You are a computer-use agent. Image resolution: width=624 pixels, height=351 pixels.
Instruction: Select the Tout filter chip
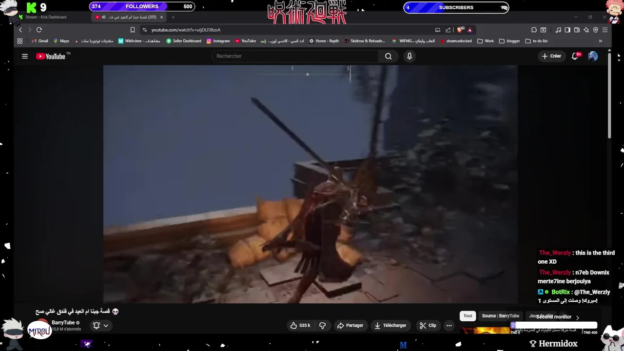click(x=468, y=316)
